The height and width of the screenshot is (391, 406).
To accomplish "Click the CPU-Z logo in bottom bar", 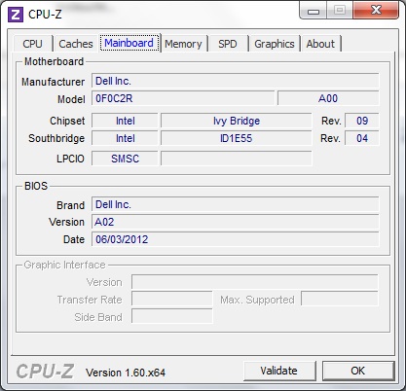I will (x=45, y=372).
